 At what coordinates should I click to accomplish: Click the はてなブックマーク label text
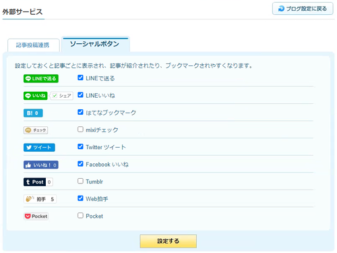(111, 113)
